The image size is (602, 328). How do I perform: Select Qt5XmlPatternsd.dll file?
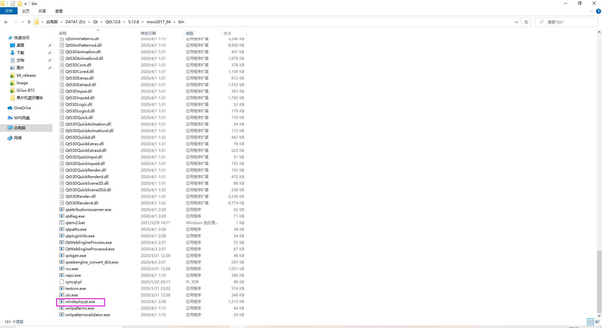pos(83,45)
